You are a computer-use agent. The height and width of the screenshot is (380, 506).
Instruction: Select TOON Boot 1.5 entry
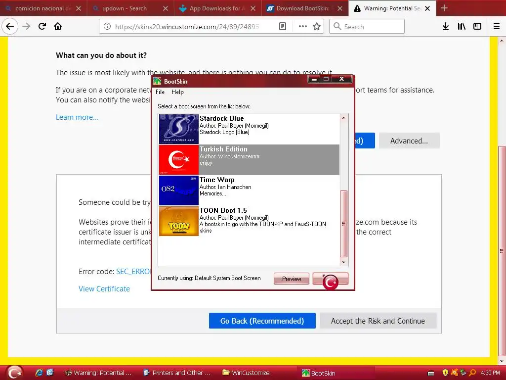tap(249, 221)
